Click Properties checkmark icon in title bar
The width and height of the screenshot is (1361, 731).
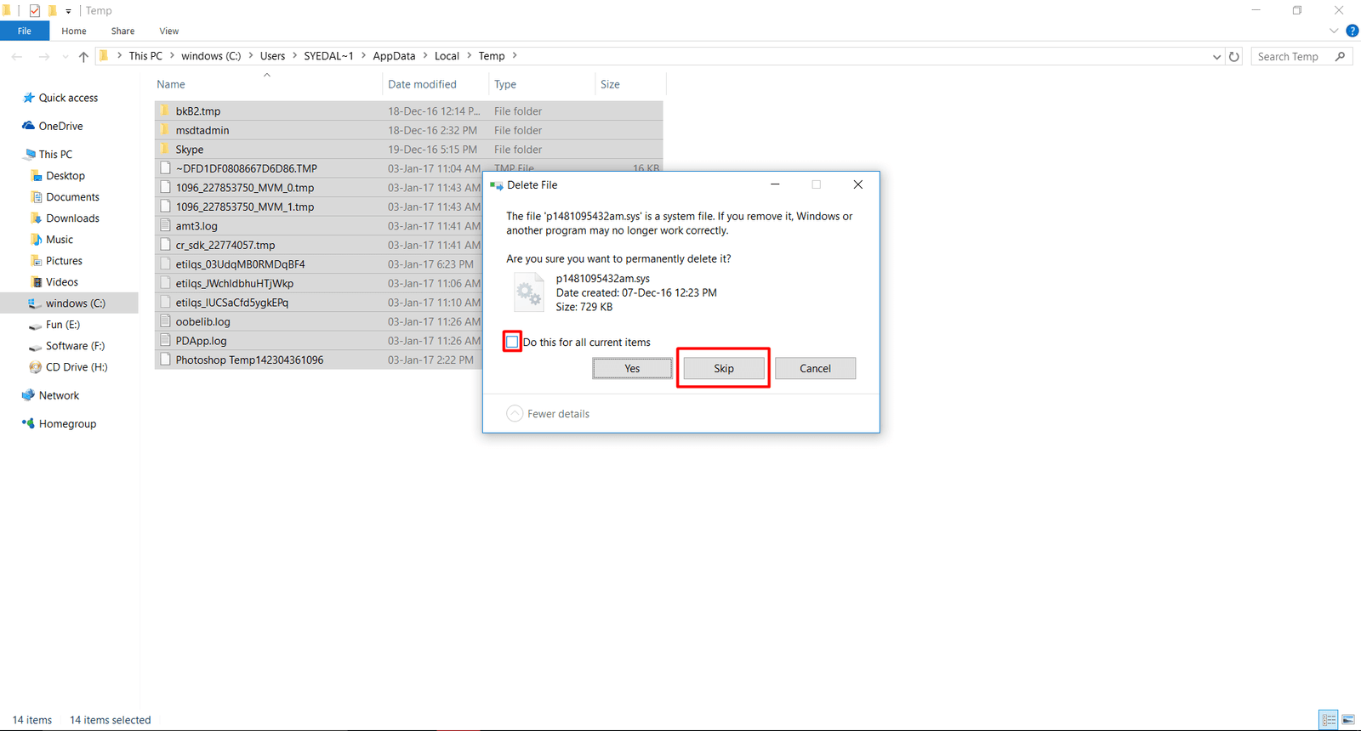pyautogui.click(x=35, y=11)
